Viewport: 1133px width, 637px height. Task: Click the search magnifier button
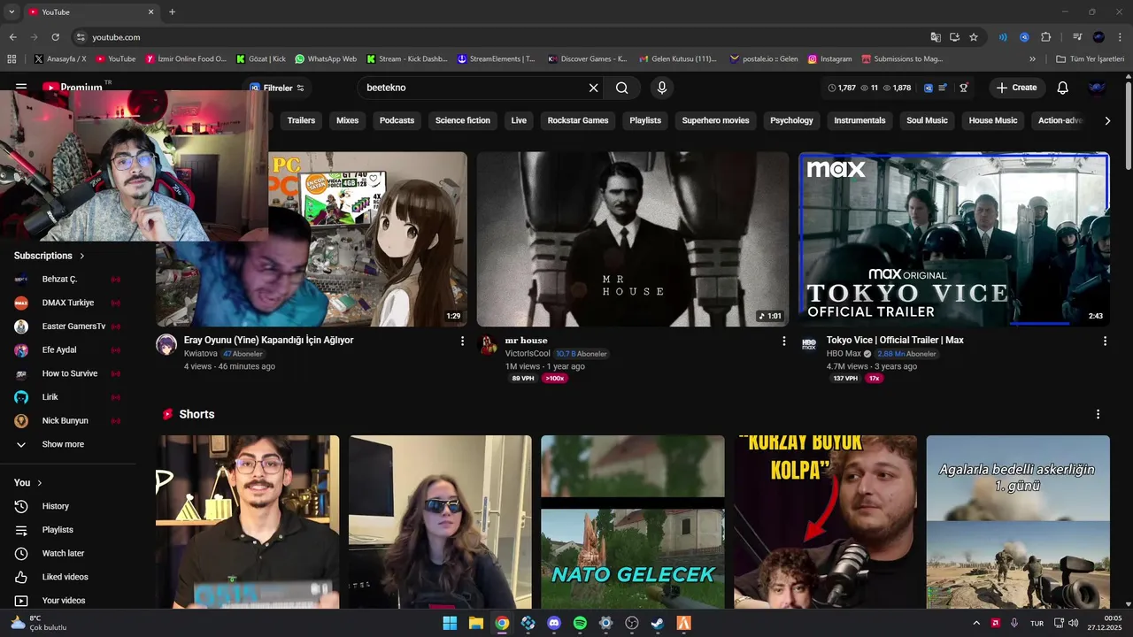click(622, 88)
